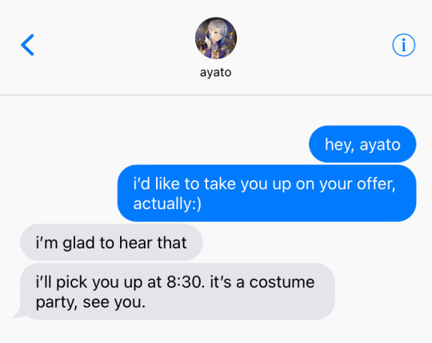Screen dimensions: 432x343
Task: Click the word "glad" in gray bubble
Action: point(78,243)
